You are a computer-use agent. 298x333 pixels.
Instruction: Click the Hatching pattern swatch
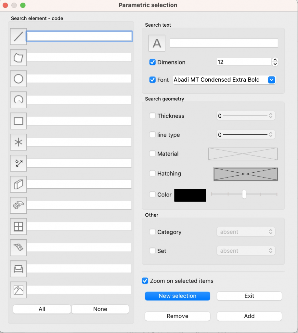[x=246, y=174]
